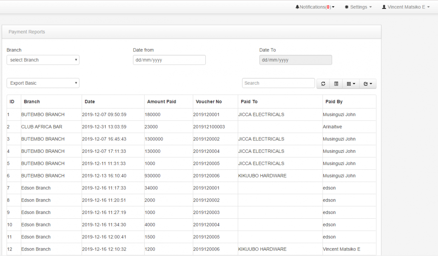
Task: Toggle the table card view icon
Action: 336,84
